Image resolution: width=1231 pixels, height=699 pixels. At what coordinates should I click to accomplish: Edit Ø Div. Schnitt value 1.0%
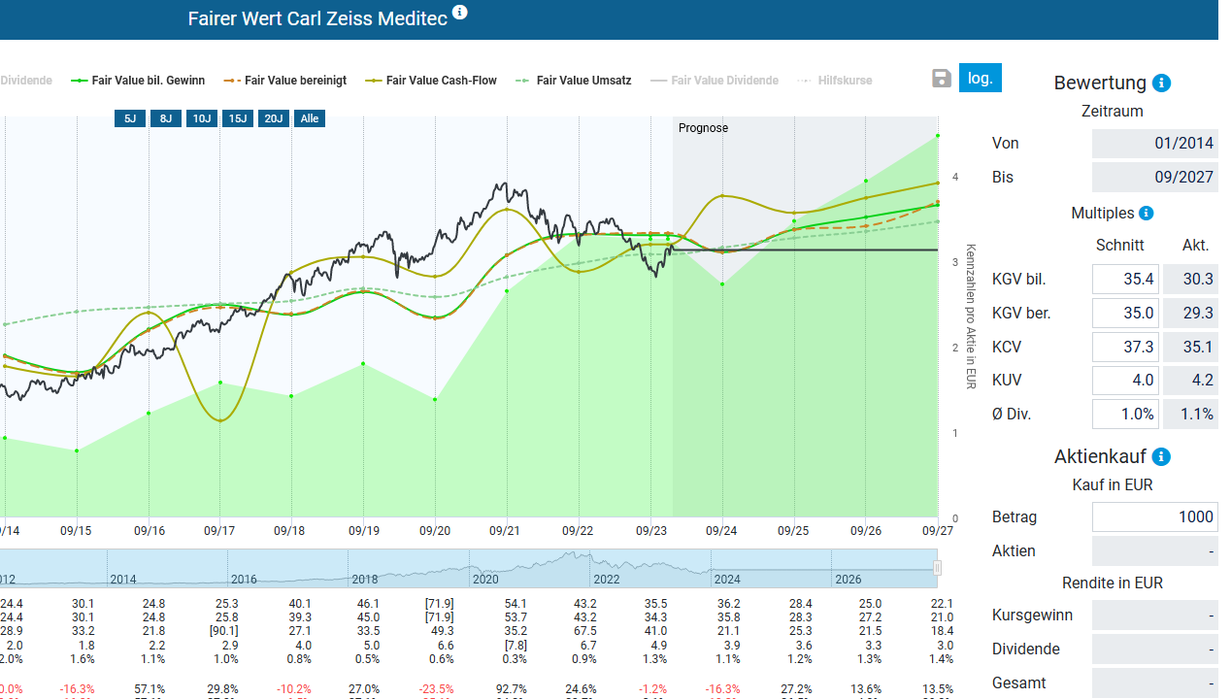pyautogui.click(x=1125, y=414)
